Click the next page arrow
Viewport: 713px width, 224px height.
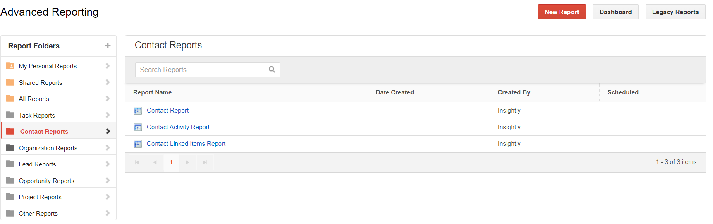tap(187, 162)
